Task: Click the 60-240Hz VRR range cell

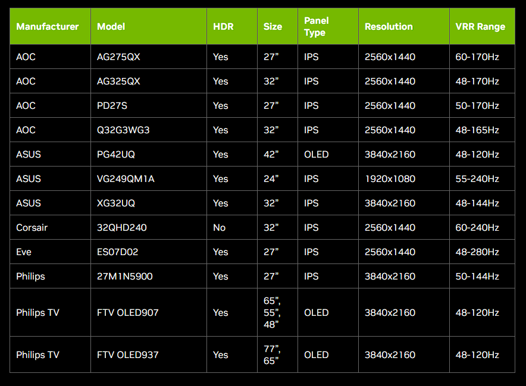Action: click(x=482, y=227)
